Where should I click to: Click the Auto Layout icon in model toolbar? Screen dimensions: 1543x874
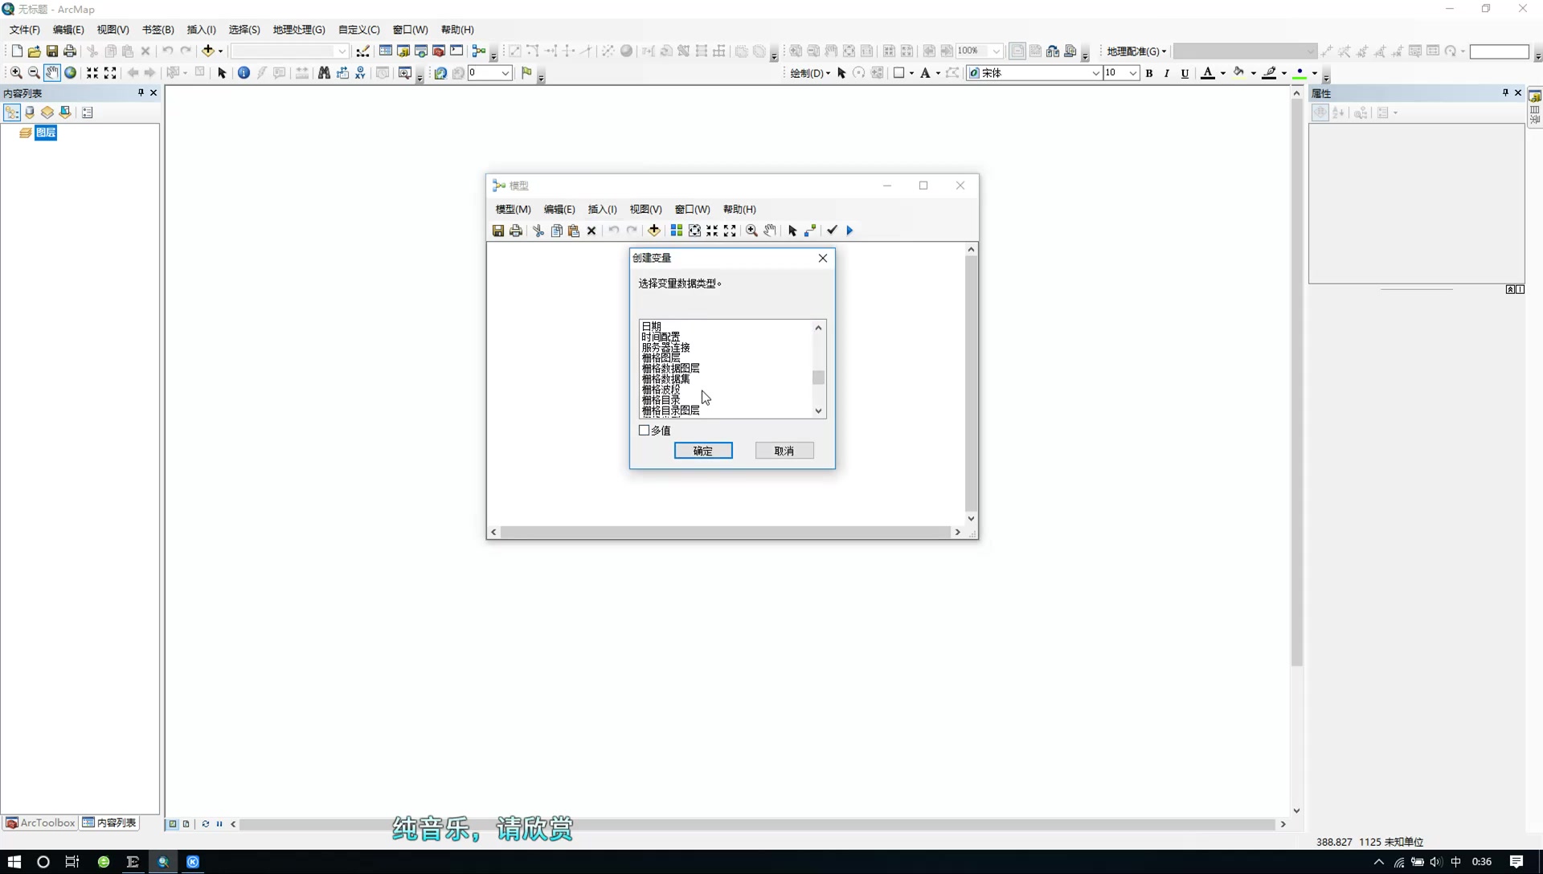[x=677, y=231]
